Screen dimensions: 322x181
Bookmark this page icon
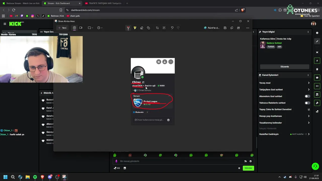click(61, 10)
